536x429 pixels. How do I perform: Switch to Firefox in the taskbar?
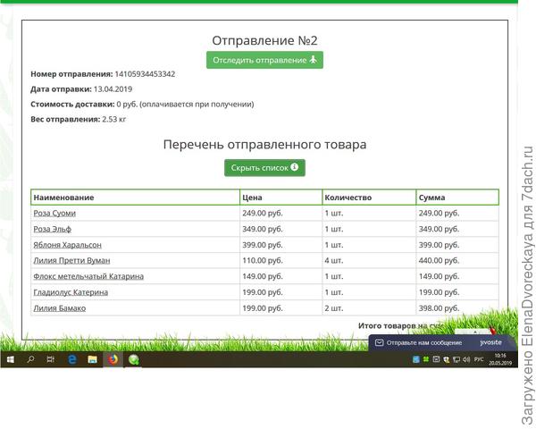(113, 359)
